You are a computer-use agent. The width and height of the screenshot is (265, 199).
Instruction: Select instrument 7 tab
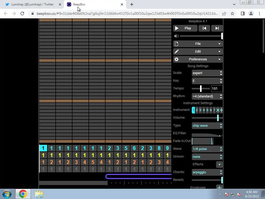click(214, 110)
